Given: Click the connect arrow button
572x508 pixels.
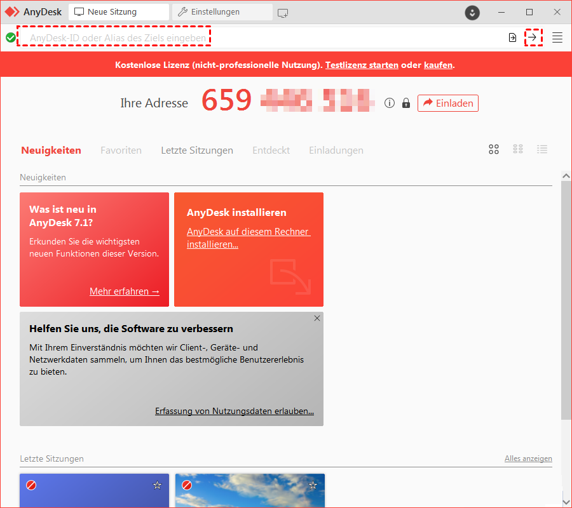Looking at the screenshot, I should tap(533, 37).
